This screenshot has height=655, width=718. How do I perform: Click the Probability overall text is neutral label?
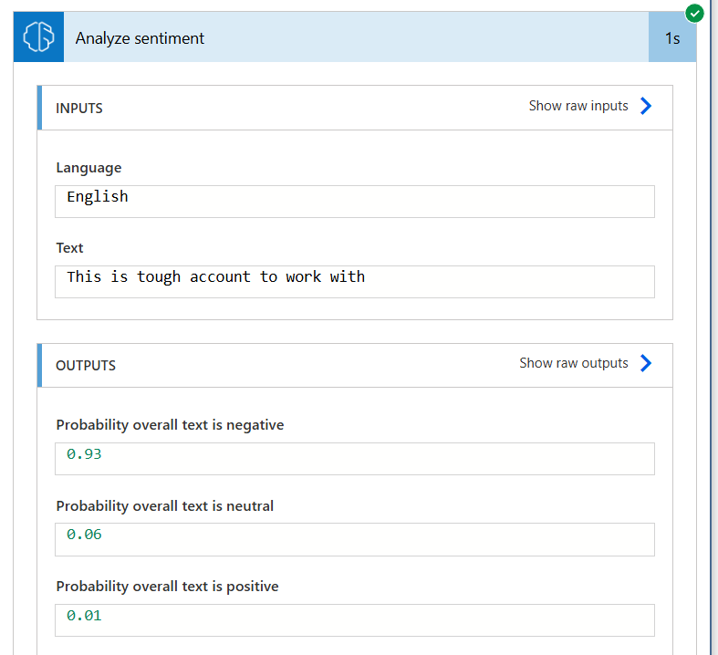pyautogui.click(x=165, y=506)
